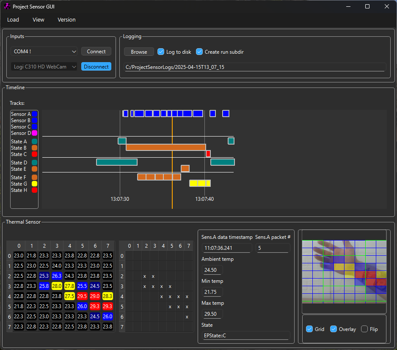Click the highlighted 28.0 thermal grid cell
Image resolution: width=397 pixels, height=350 pixels.
[x=56, y=286]
